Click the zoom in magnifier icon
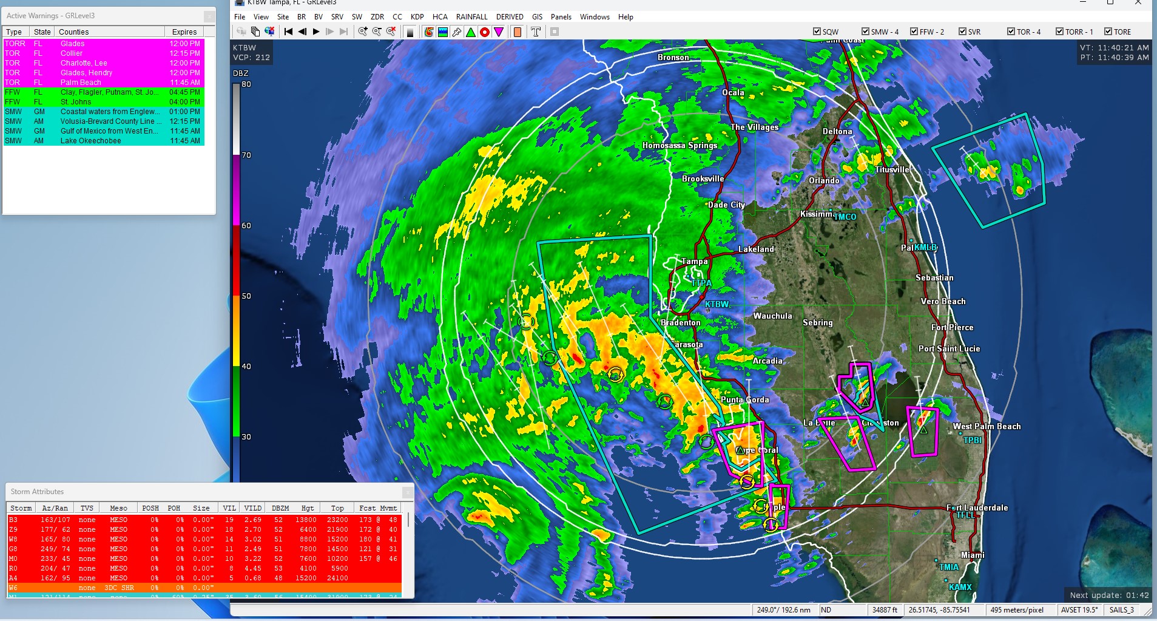This screenshot has height=621, width=1157. click(x=362, y=32)
